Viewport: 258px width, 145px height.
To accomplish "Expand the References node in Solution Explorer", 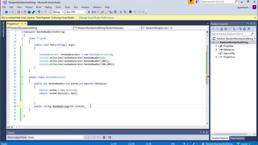I will pyautogui.click(x=216, y=50).
